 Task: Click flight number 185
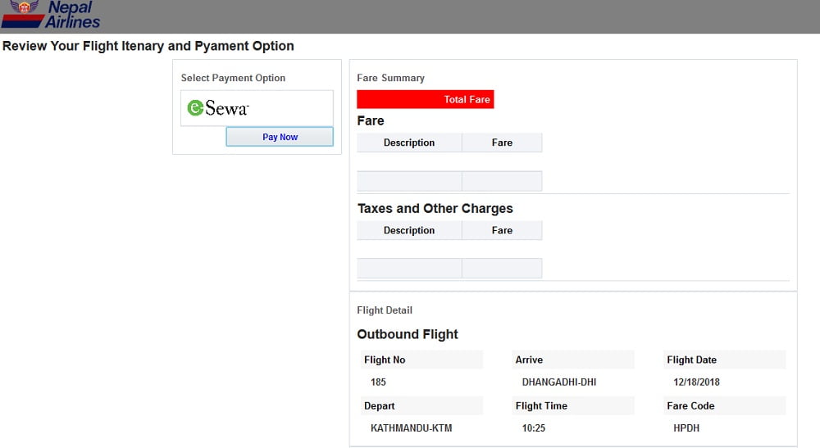378,382
